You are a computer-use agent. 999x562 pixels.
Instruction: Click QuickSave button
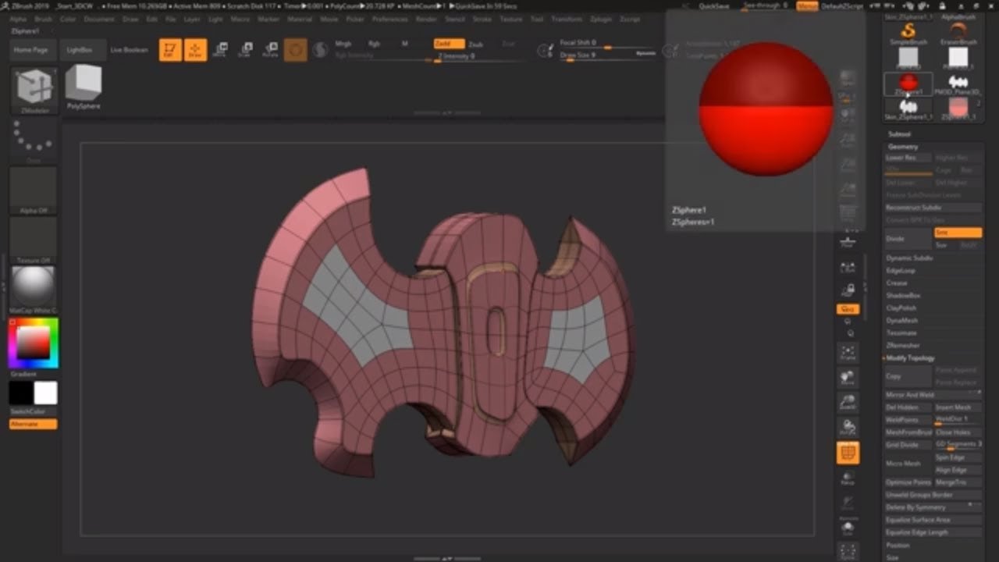pyautogui.click(x=714, y=6)
